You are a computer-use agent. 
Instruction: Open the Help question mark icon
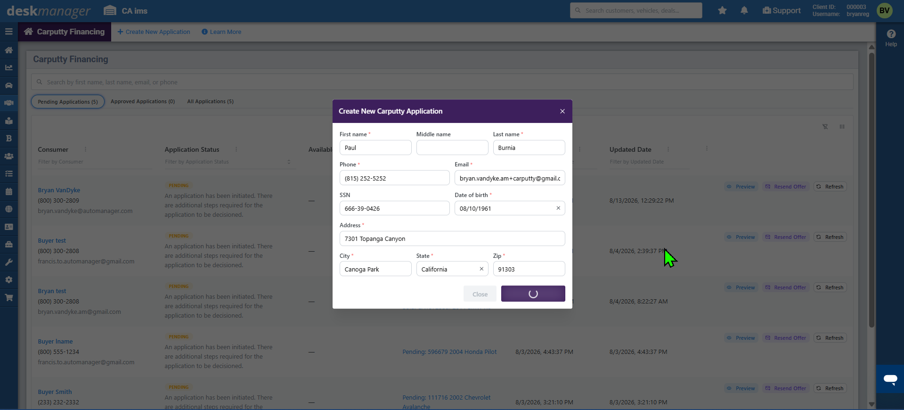click(x=891, y=34)
